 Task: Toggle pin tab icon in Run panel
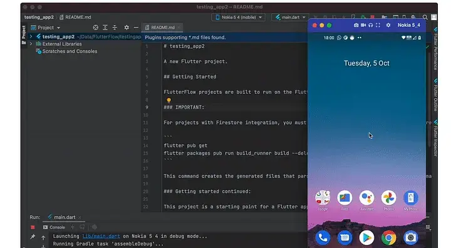33,237
